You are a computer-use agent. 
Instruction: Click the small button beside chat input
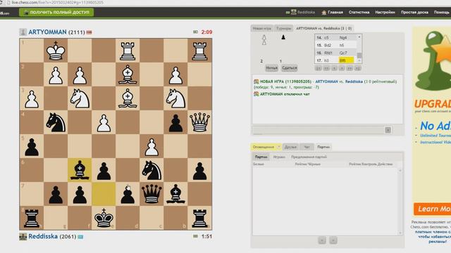pyautogui.click(x=388, y=130)
